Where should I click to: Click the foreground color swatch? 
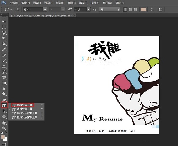[3, 137]
